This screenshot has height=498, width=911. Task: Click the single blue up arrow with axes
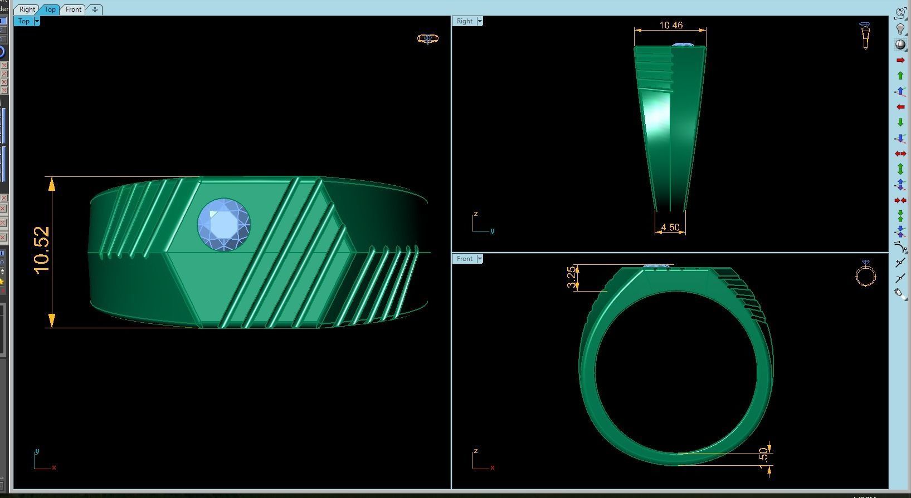coord(900,91)
